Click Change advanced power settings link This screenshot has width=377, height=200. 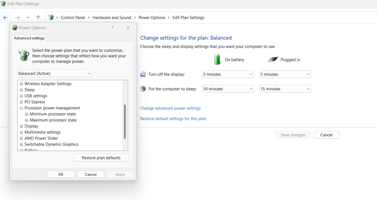pyautogui.click(x=170, y=108)
